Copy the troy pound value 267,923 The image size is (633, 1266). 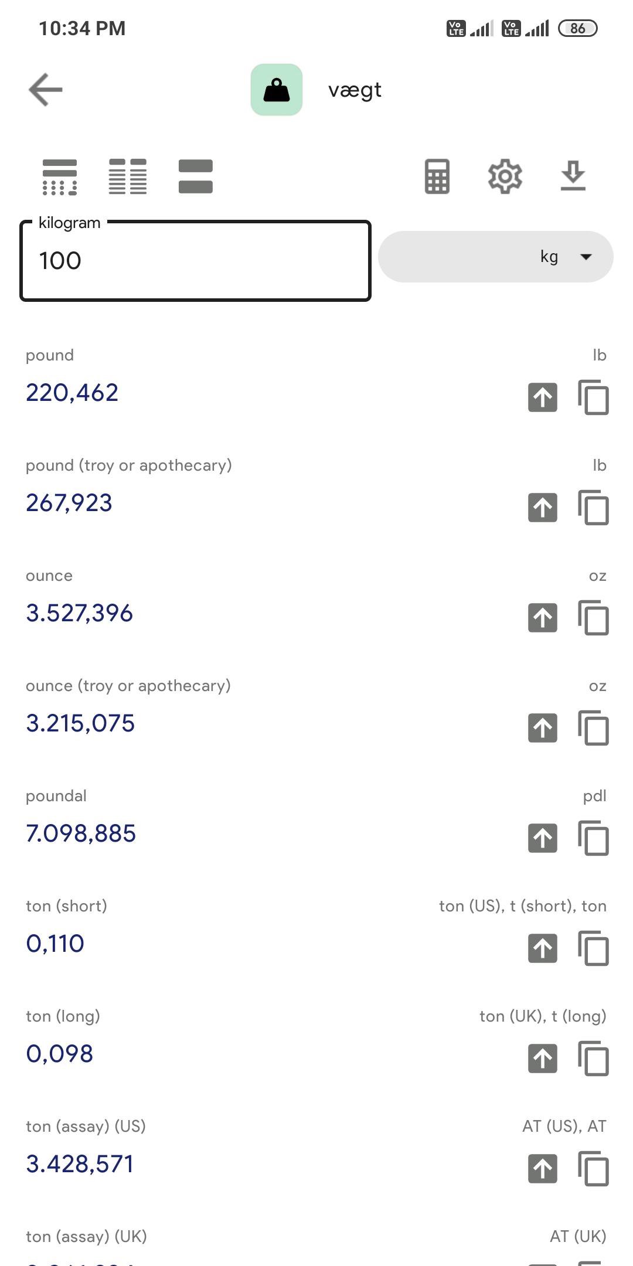pos(594,508)
